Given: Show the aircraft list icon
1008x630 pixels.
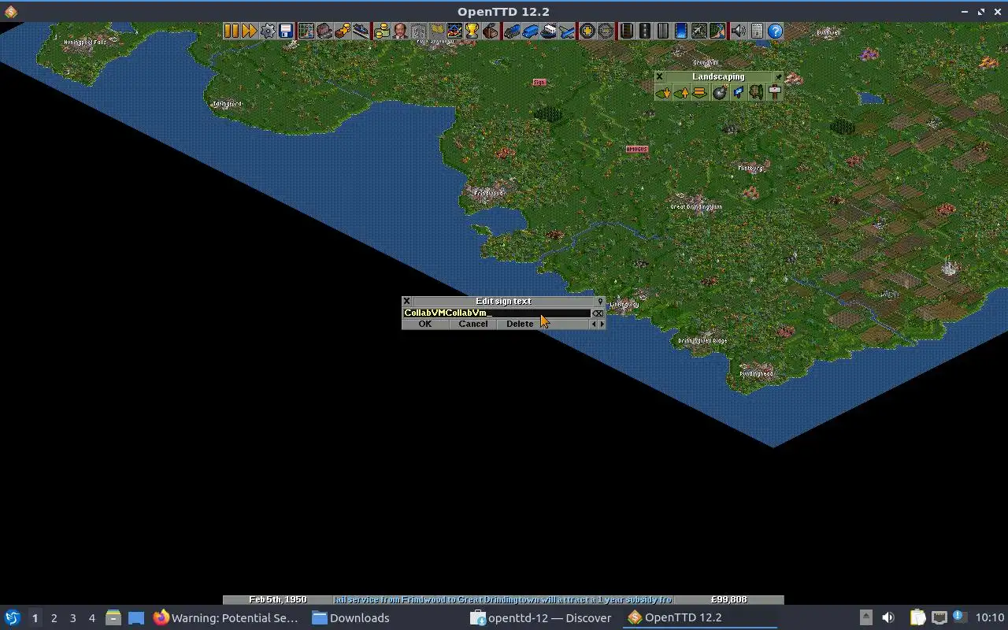Looking at the screenshot, I should coord(567,31).
